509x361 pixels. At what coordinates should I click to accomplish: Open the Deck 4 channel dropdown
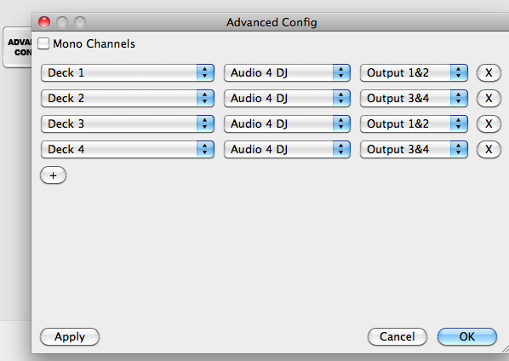128,149
